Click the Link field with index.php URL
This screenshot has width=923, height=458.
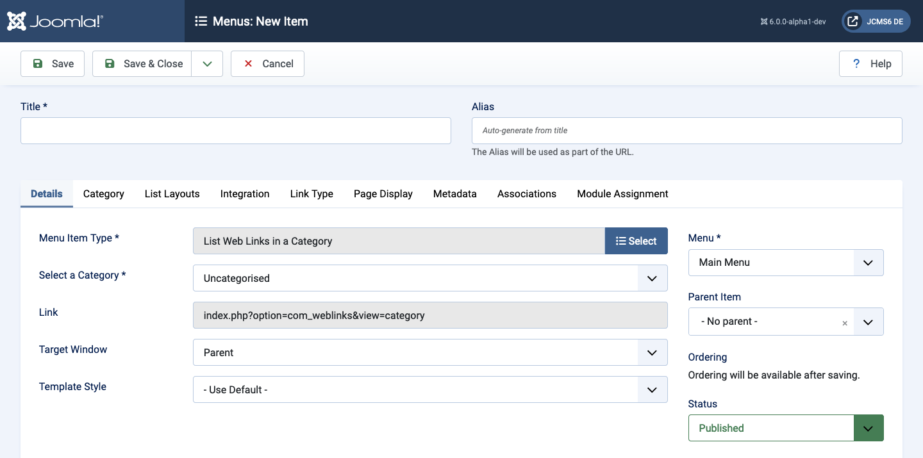coord(430,315)
